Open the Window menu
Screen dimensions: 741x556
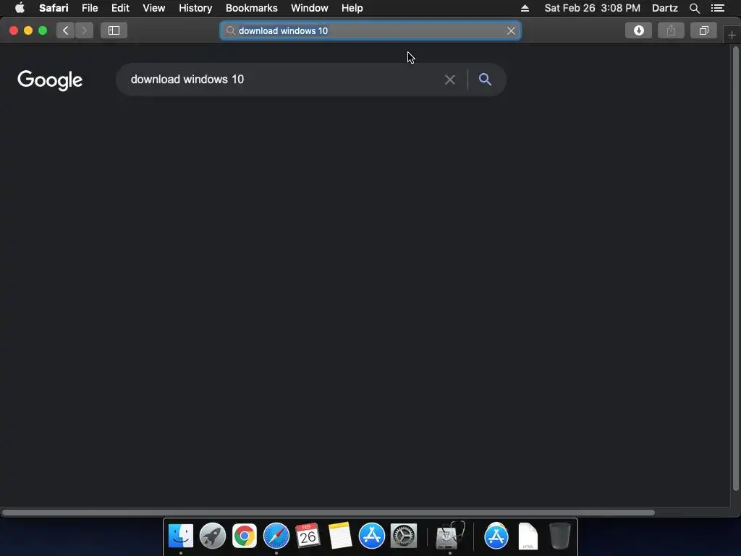[310, 8]
